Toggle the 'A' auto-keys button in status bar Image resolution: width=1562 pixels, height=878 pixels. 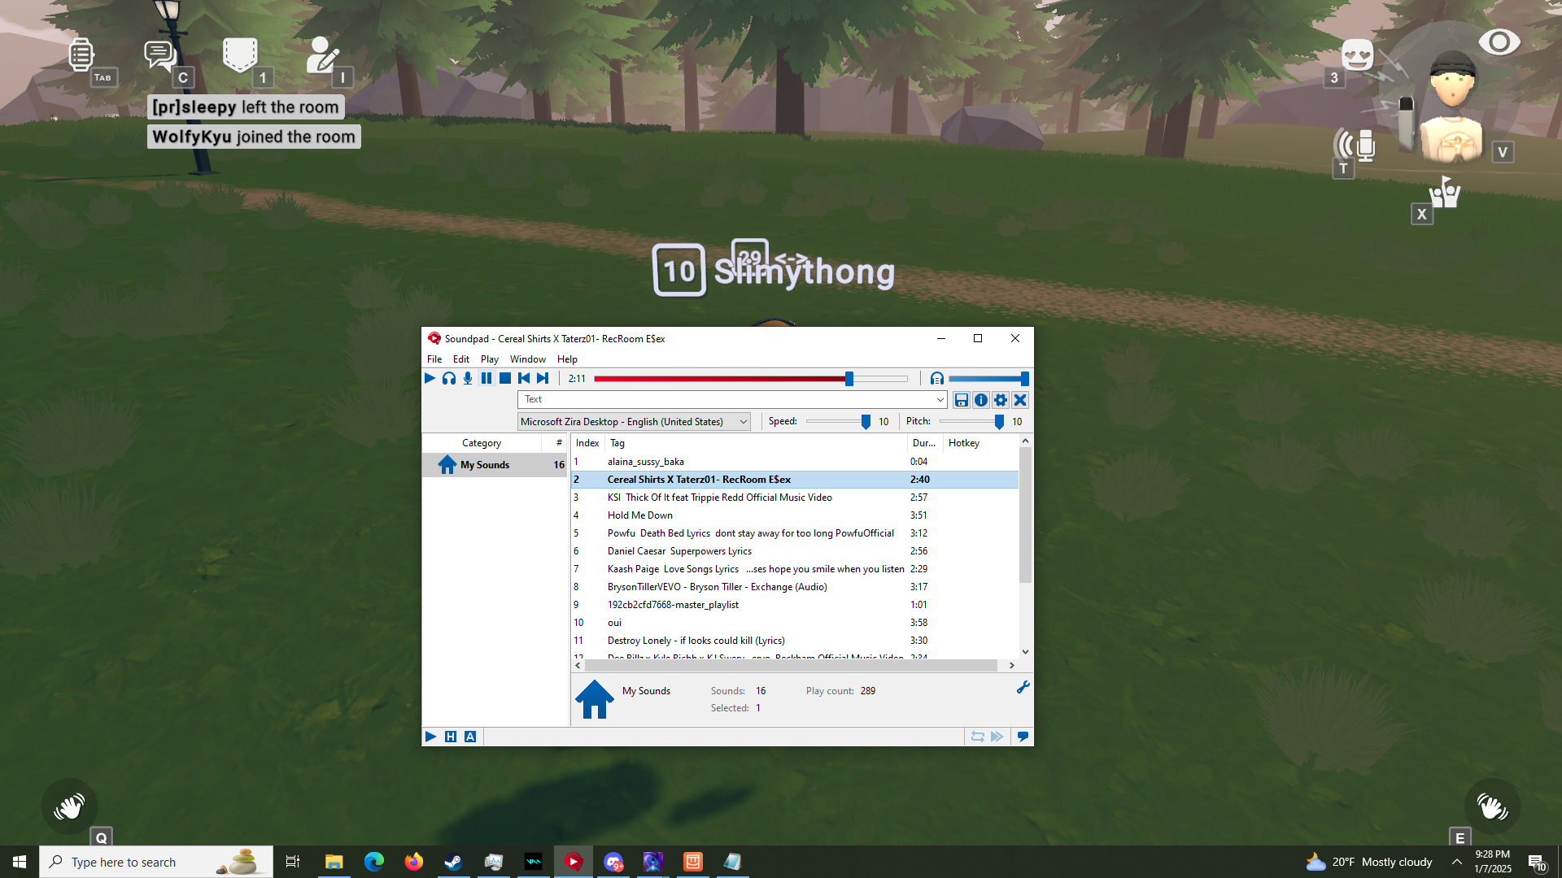pos(470,737)
